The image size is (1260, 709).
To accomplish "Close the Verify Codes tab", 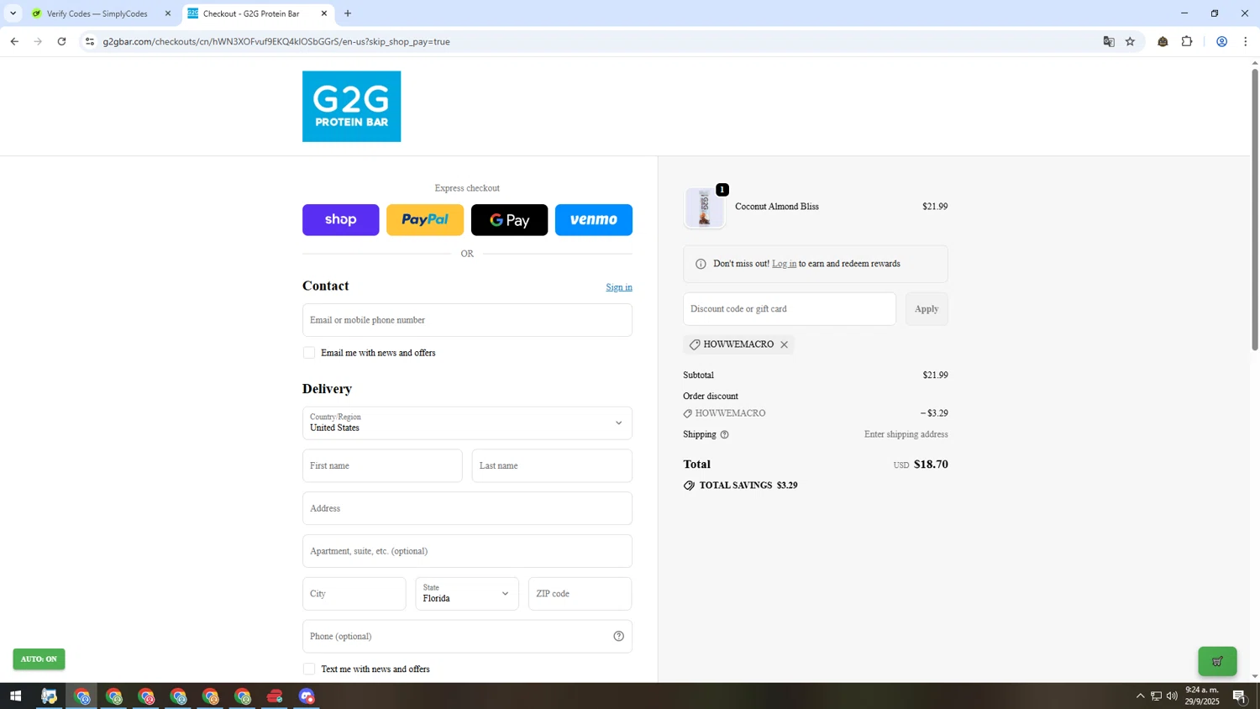I will pyautogui.click(x=167, y=13).
